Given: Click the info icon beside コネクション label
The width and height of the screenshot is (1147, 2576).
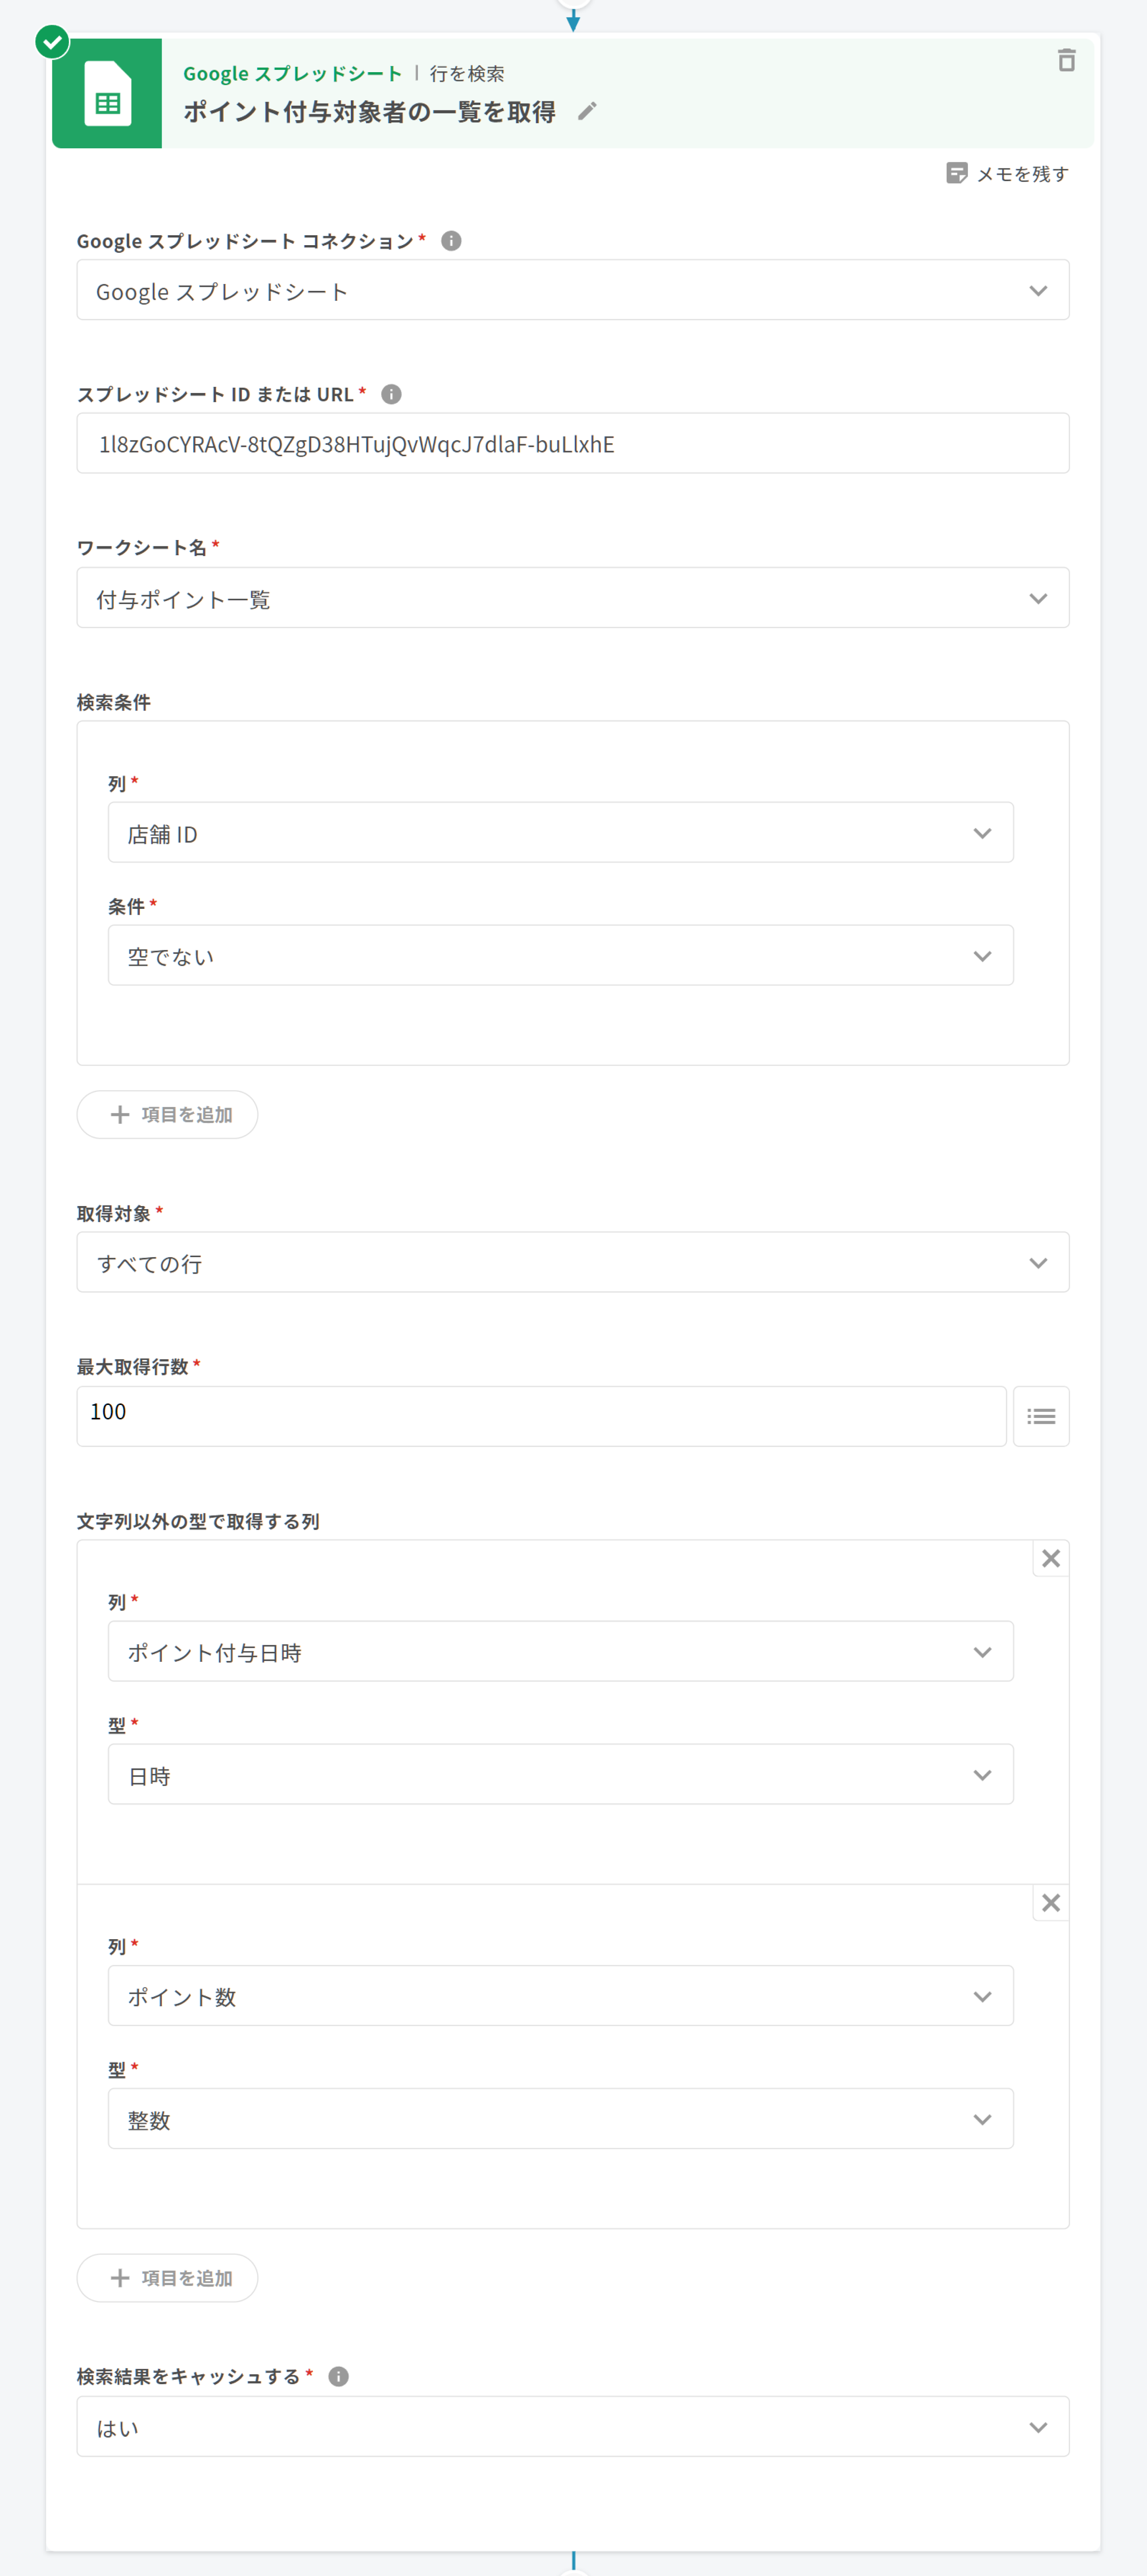Looking at the screenshot, I should coord(451,241).
